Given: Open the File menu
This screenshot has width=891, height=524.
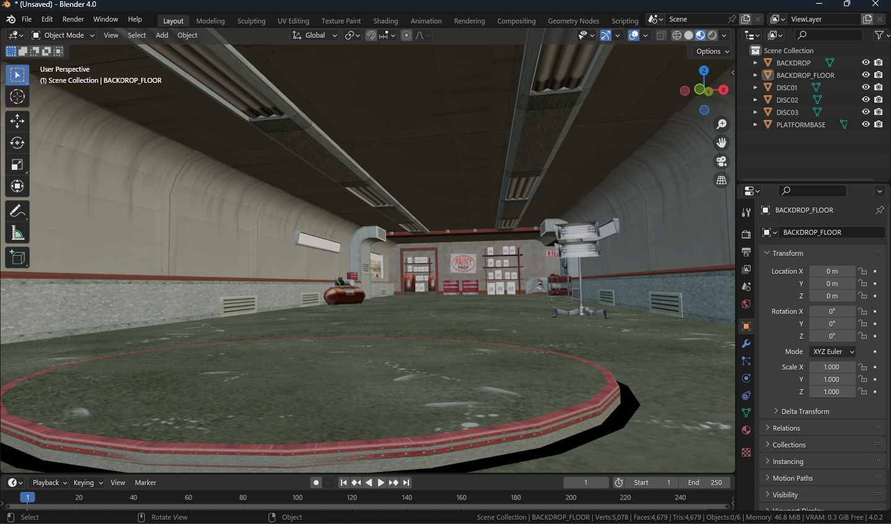Looking at the screenshot, I should coord(27,19).
